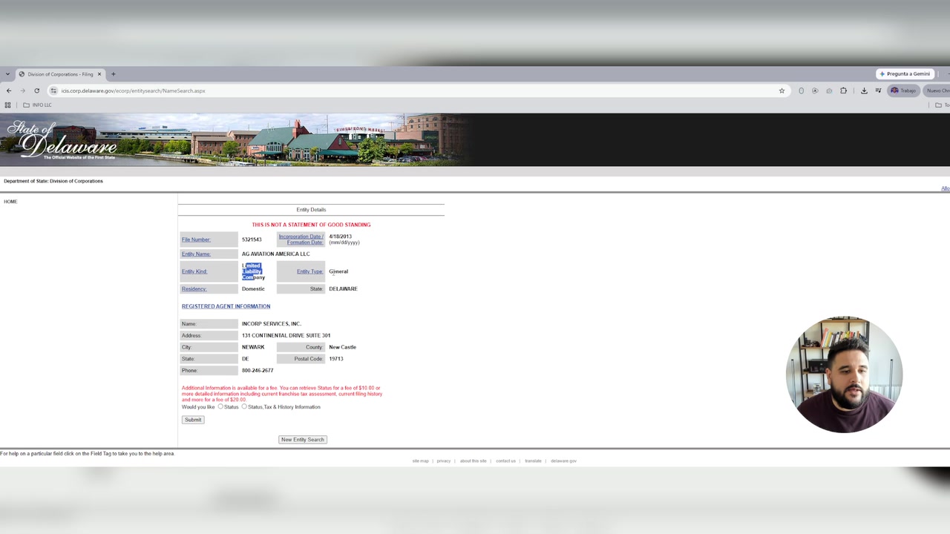Open the Entity Name help link
The image size is (950, 534).
pyautogui.click(x=196, y=254)
